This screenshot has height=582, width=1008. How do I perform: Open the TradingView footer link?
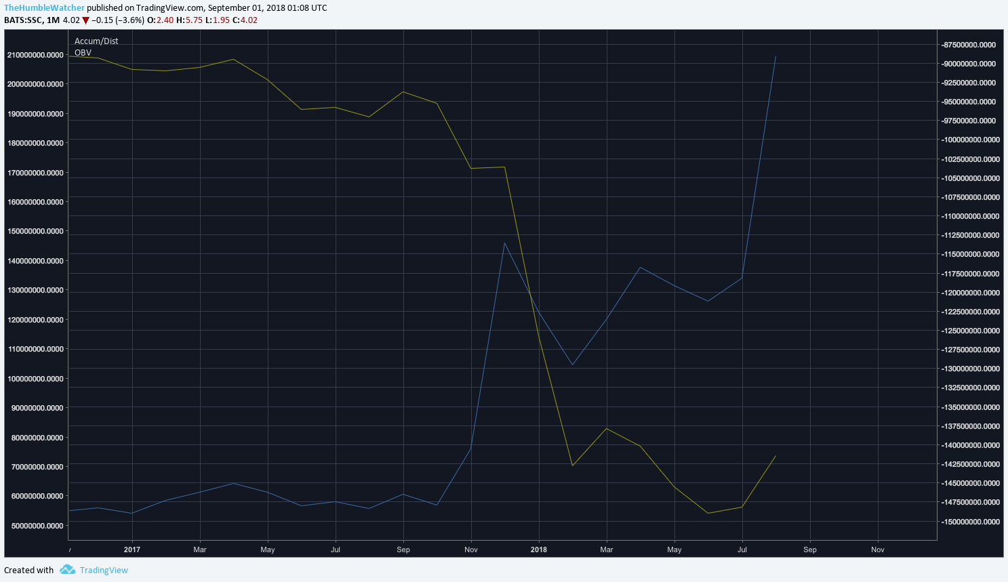(x=104, y=570)
